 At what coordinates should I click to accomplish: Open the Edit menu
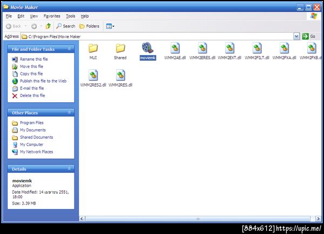pos(21,16)
